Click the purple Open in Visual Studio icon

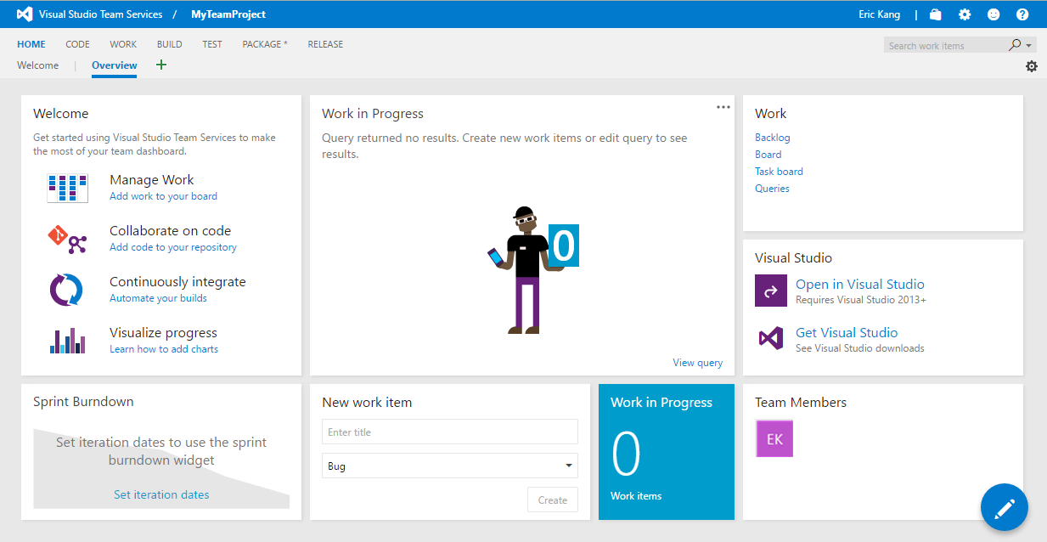pyautogui.click(x=771, y=291)
